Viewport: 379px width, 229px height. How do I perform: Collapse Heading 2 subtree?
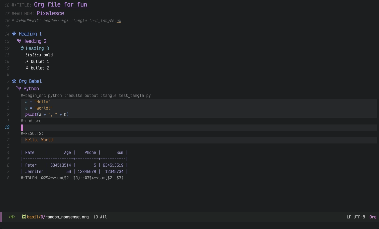[35, 41]
